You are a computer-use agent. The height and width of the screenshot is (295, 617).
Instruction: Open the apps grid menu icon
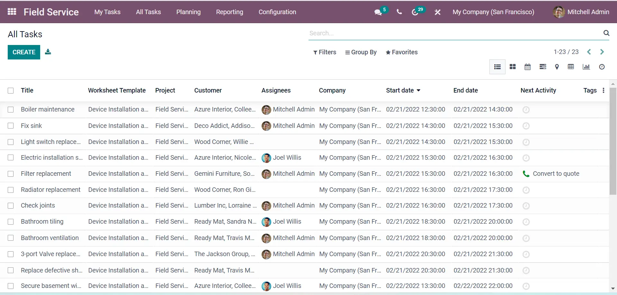12,12
